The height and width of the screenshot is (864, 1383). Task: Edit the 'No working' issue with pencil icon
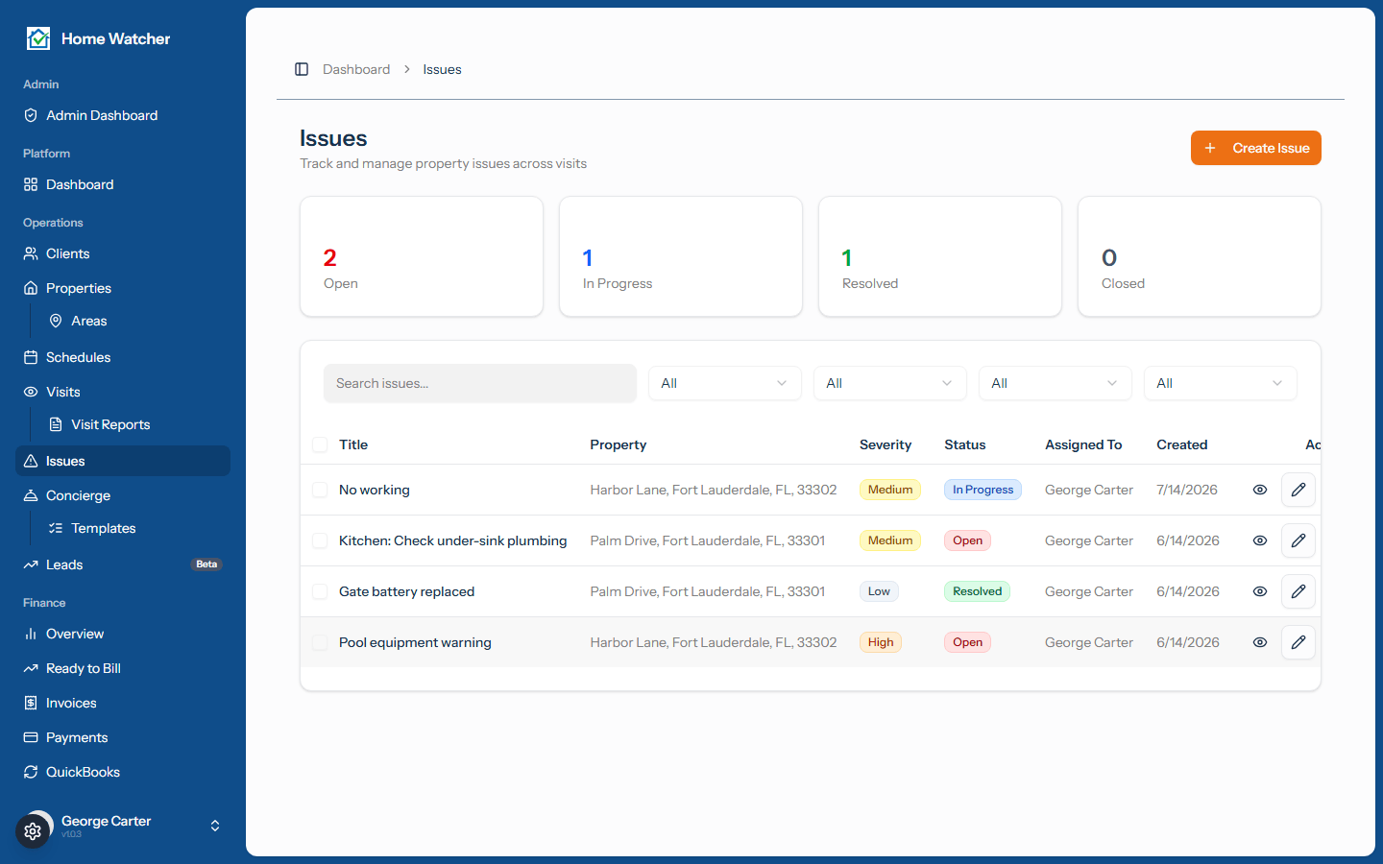[1298, 490]
